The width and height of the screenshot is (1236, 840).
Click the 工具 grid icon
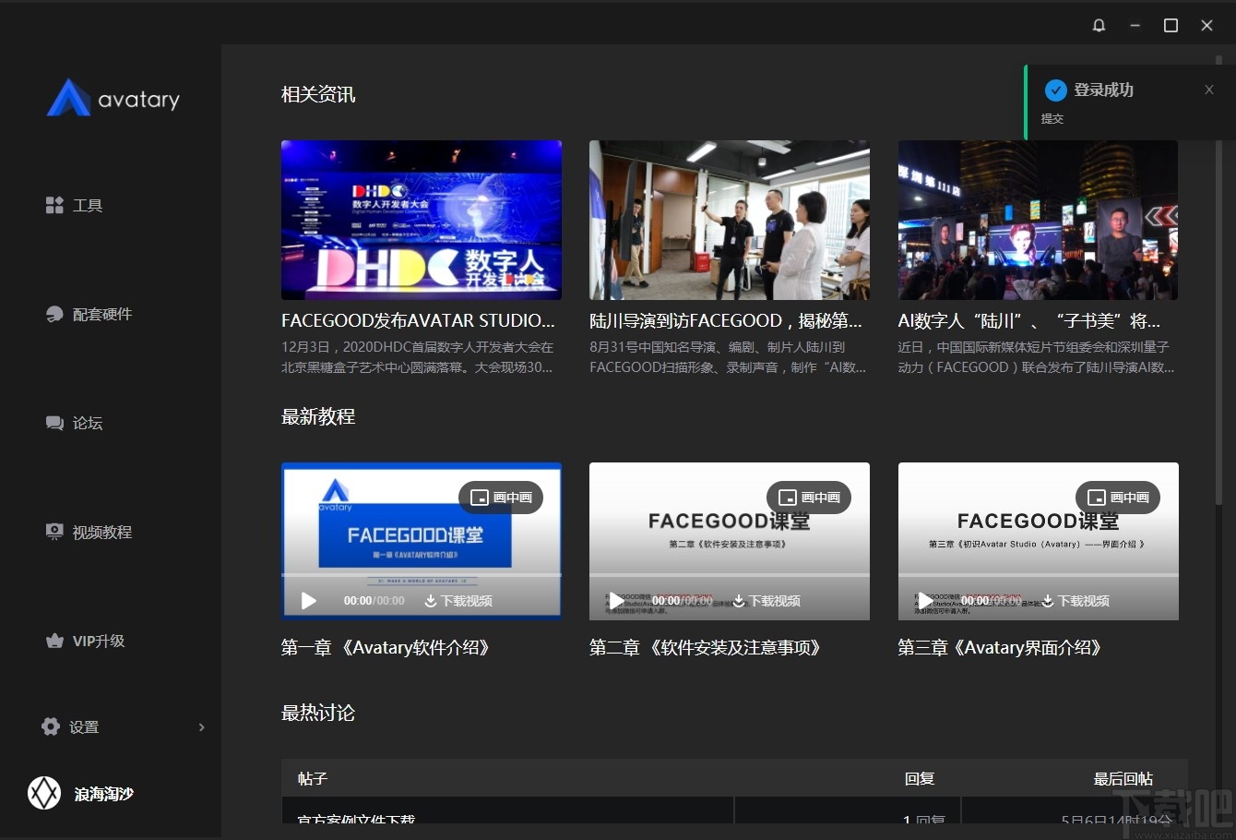[54, 205]
